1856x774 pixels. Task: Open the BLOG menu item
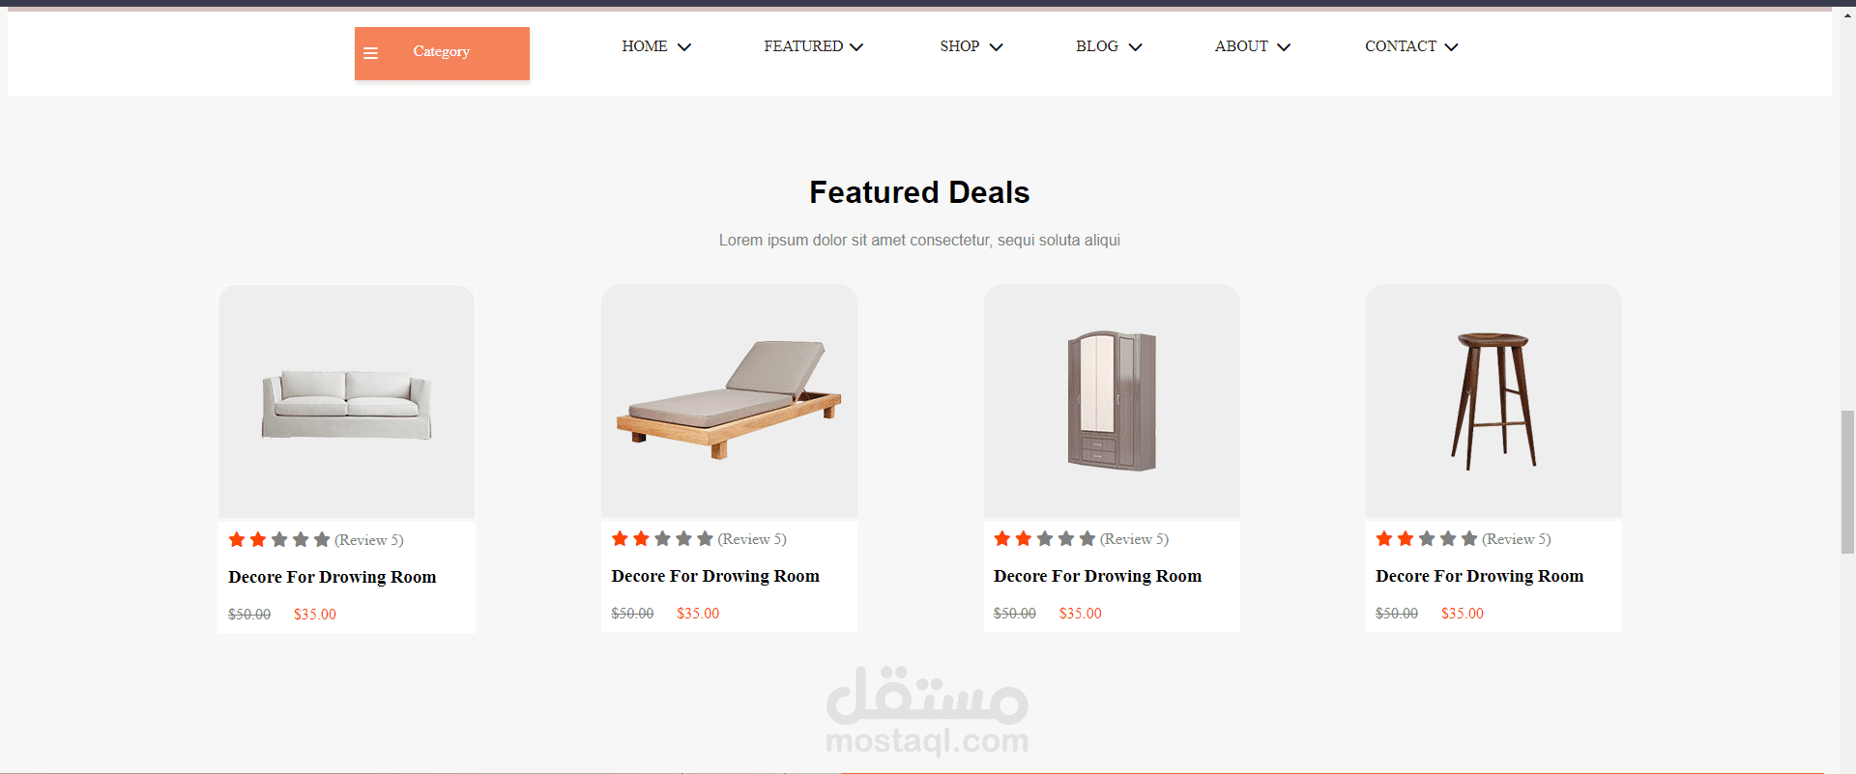click(1097, 46)
